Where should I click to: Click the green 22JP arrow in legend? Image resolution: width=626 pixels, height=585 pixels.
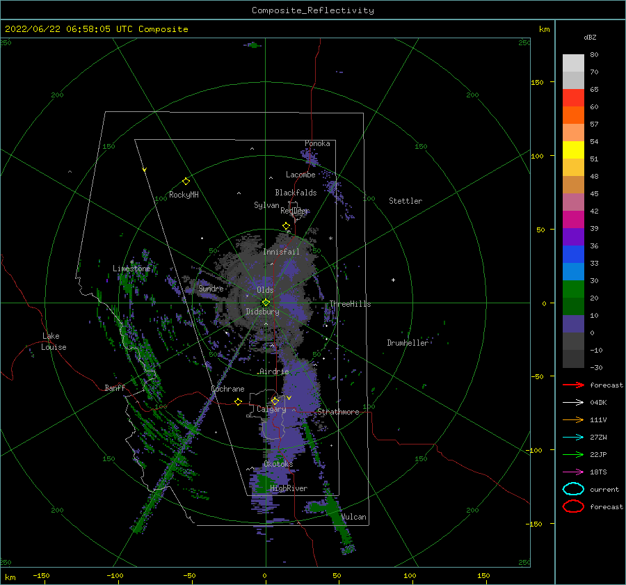[573, 454]
